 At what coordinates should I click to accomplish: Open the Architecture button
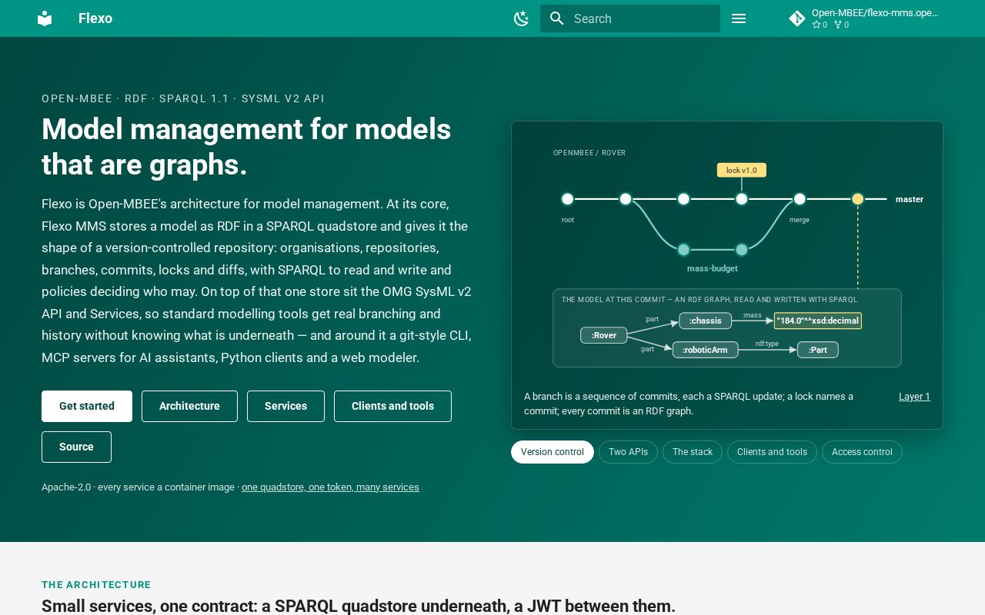point(189,406)
